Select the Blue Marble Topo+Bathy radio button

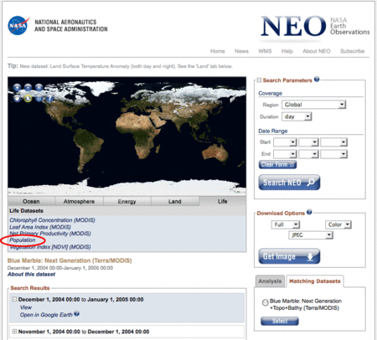[x=265, y=302]
